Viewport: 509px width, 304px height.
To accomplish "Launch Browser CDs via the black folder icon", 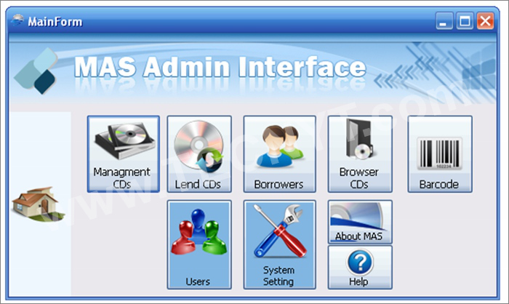I will click(x=360, y=139).
